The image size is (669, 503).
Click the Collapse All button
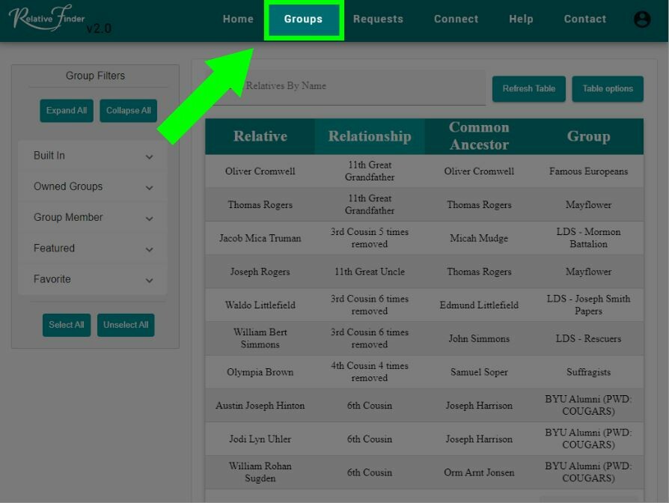[x=129, y=111]
